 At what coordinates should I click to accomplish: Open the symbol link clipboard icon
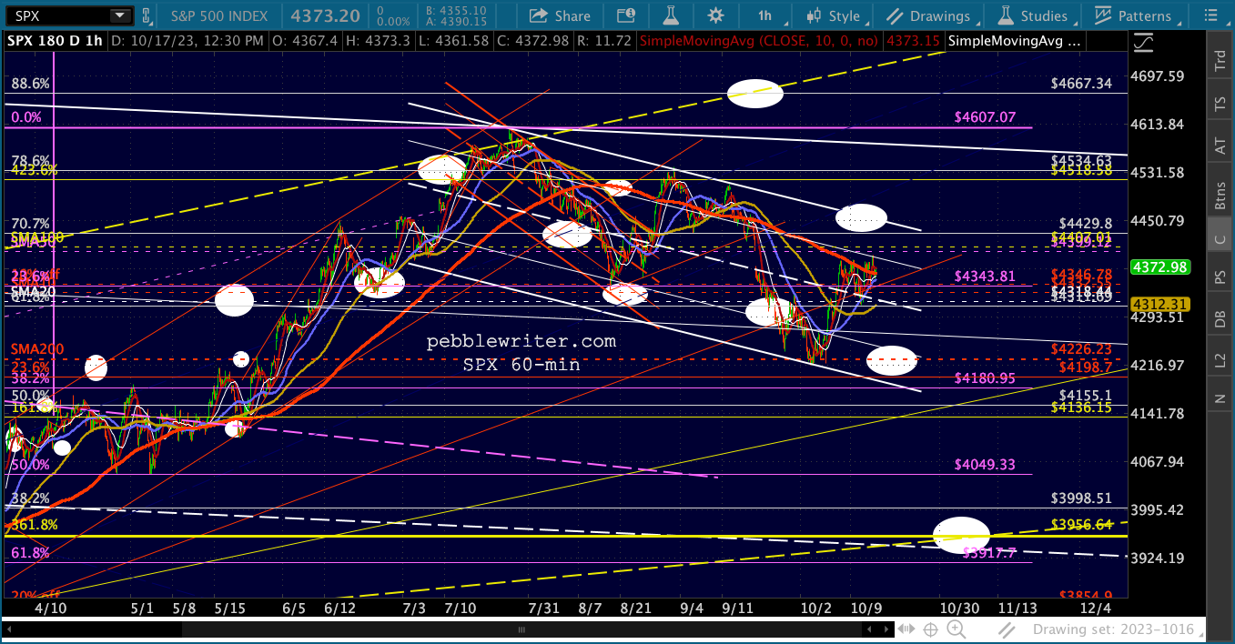point(148,15)
